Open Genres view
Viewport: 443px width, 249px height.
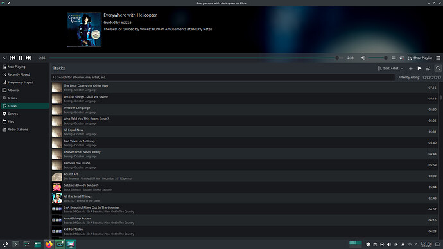[x=24, y=114]
